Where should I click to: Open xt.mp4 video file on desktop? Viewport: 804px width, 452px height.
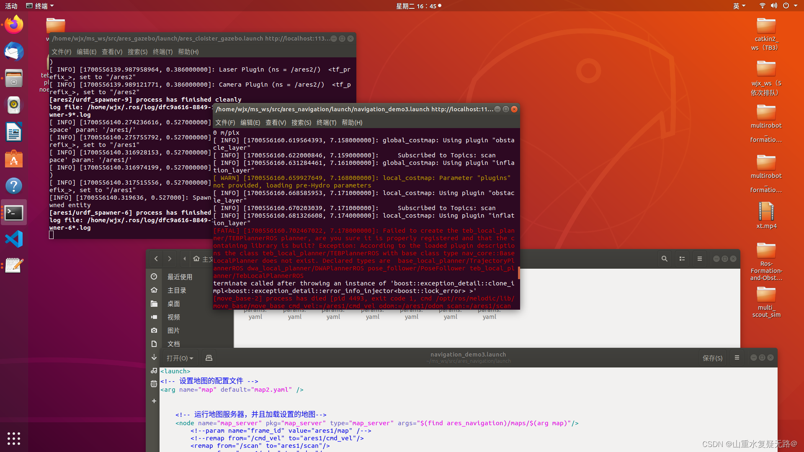coord(766,216)
